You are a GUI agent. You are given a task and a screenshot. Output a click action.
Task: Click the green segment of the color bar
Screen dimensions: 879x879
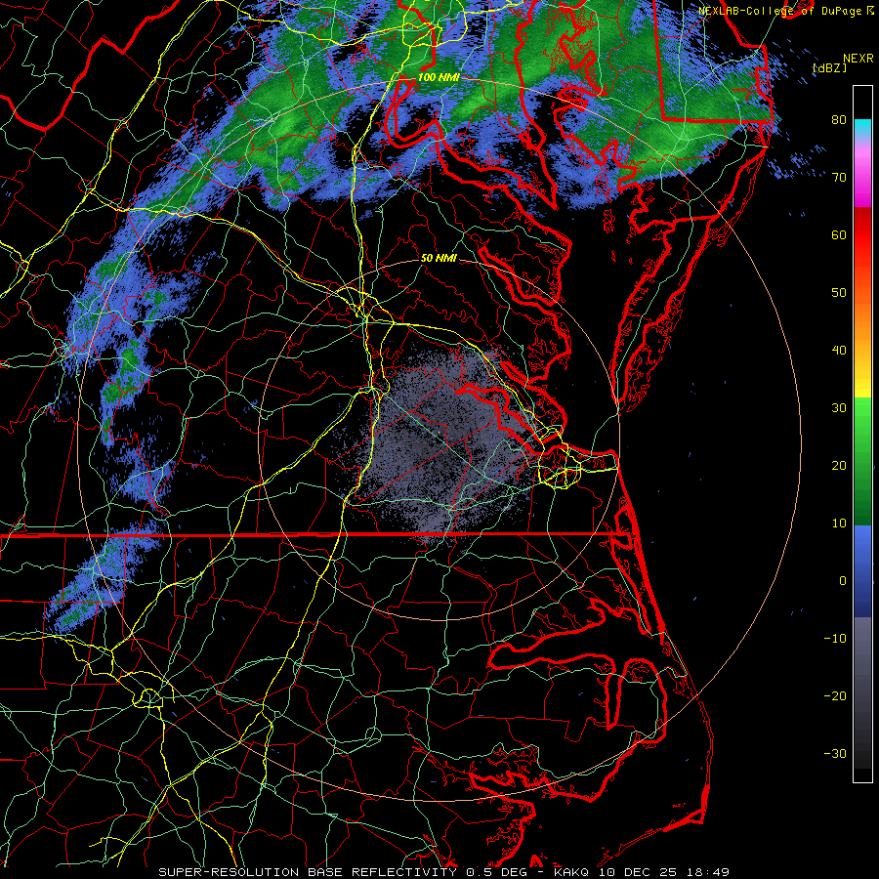(x=862, y=461)
